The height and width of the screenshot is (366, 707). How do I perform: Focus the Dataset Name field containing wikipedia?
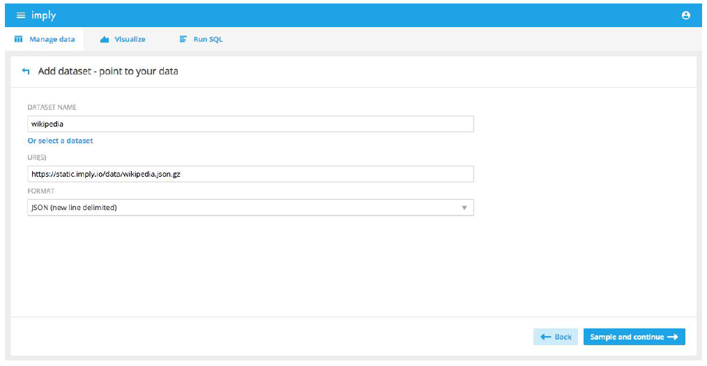250,124
